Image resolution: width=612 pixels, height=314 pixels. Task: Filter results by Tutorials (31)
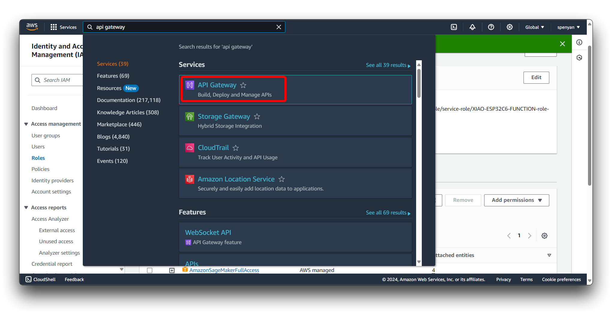[113, 149]
